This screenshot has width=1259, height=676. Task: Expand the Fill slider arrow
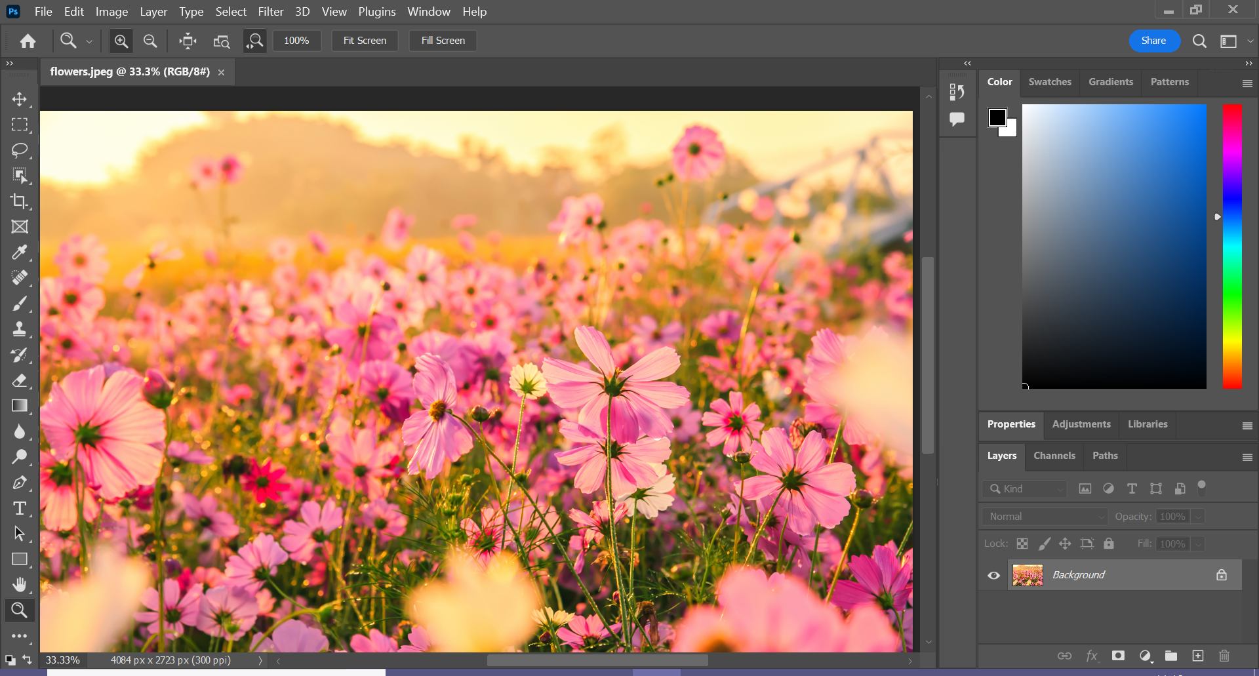[x=1198, y=544]
